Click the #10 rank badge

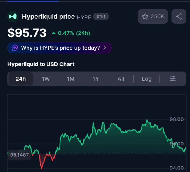tap(101, 17)
